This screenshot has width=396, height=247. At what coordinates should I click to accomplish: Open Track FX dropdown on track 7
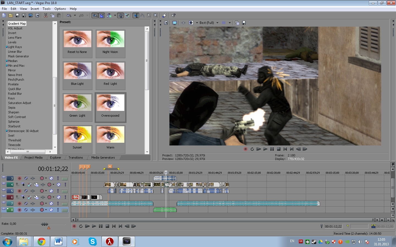coord(46,203)
